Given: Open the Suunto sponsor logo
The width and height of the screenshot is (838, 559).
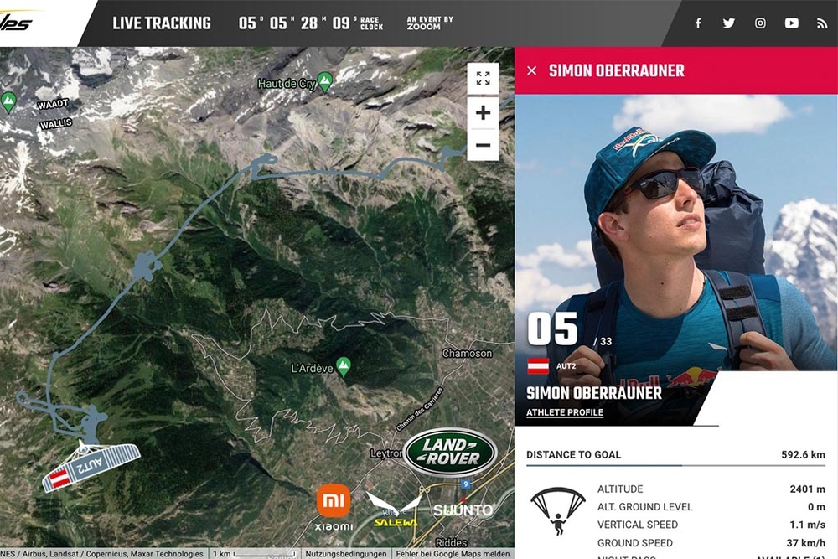Looking at the screenshot, I should pos(463,510).
